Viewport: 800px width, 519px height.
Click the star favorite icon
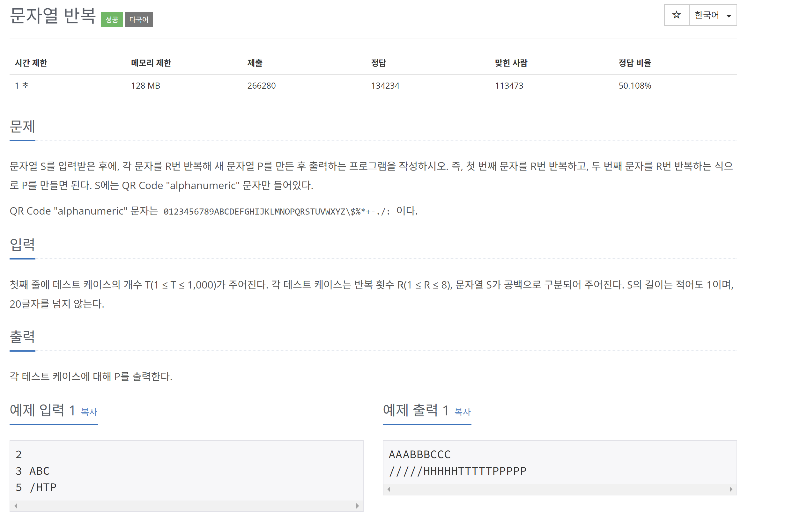[676, 15]
